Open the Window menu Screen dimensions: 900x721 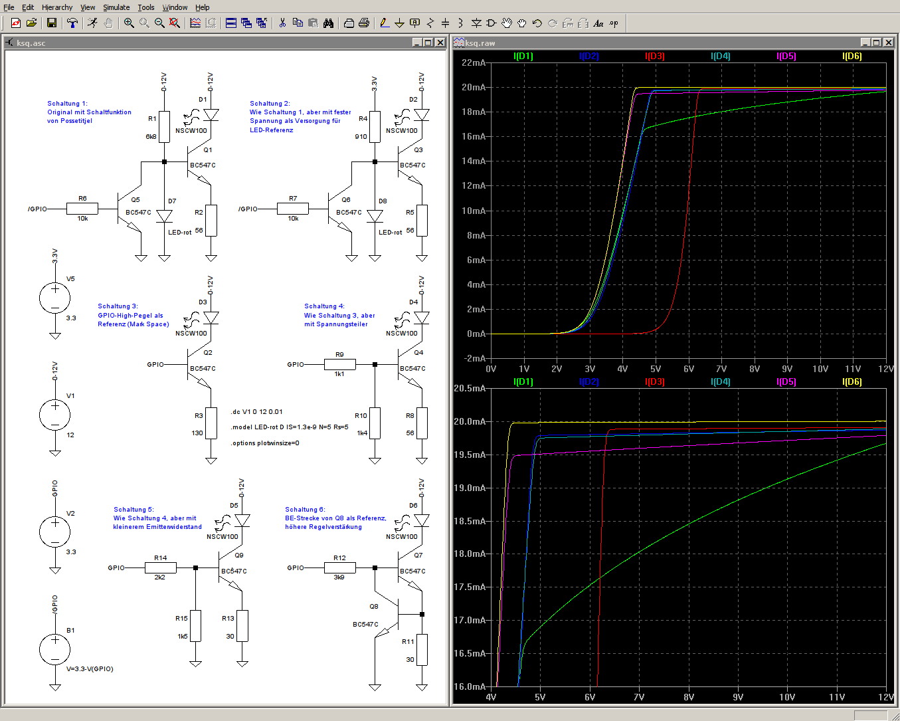pos(175,7)
